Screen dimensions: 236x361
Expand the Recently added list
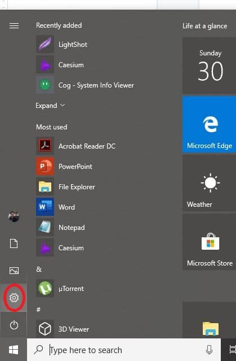50,106
